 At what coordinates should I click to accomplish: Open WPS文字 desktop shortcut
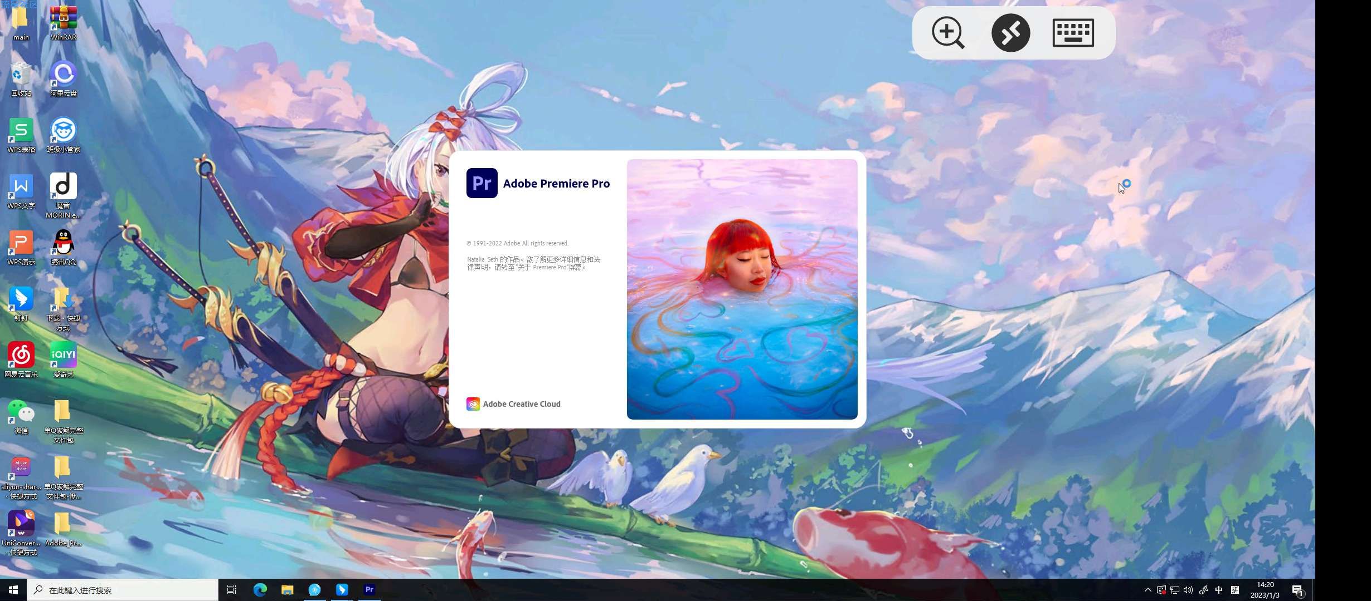click(21, 191)
